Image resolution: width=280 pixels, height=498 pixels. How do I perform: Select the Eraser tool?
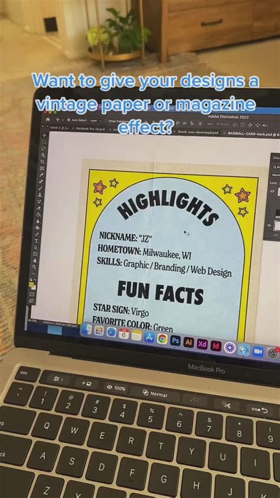[x=38, y=208]
